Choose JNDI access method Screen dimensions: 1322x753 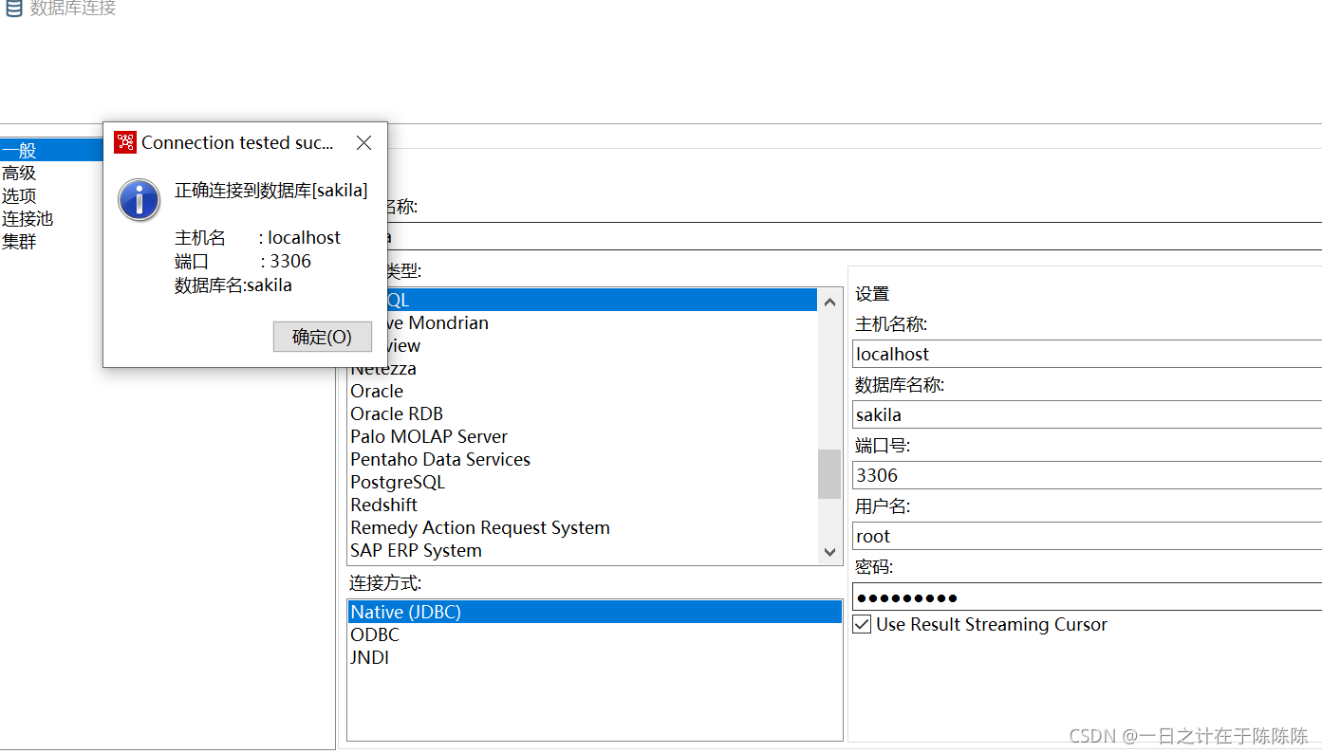(x=594, y=657)
